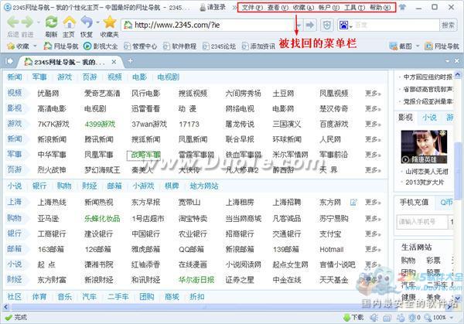Expand the Restore dropdown arrow
This screenshot has height=324, width=464.
coord(97,22)
